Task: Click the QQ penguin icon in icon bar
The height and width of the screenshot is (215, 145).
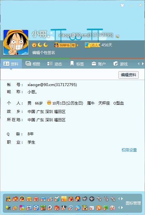Action: [x=22, y=198]
